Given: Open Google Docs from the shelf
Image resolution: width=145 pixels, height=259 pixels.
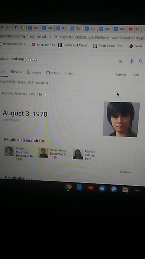Looking at the screenshot, I should pos(79,187).
